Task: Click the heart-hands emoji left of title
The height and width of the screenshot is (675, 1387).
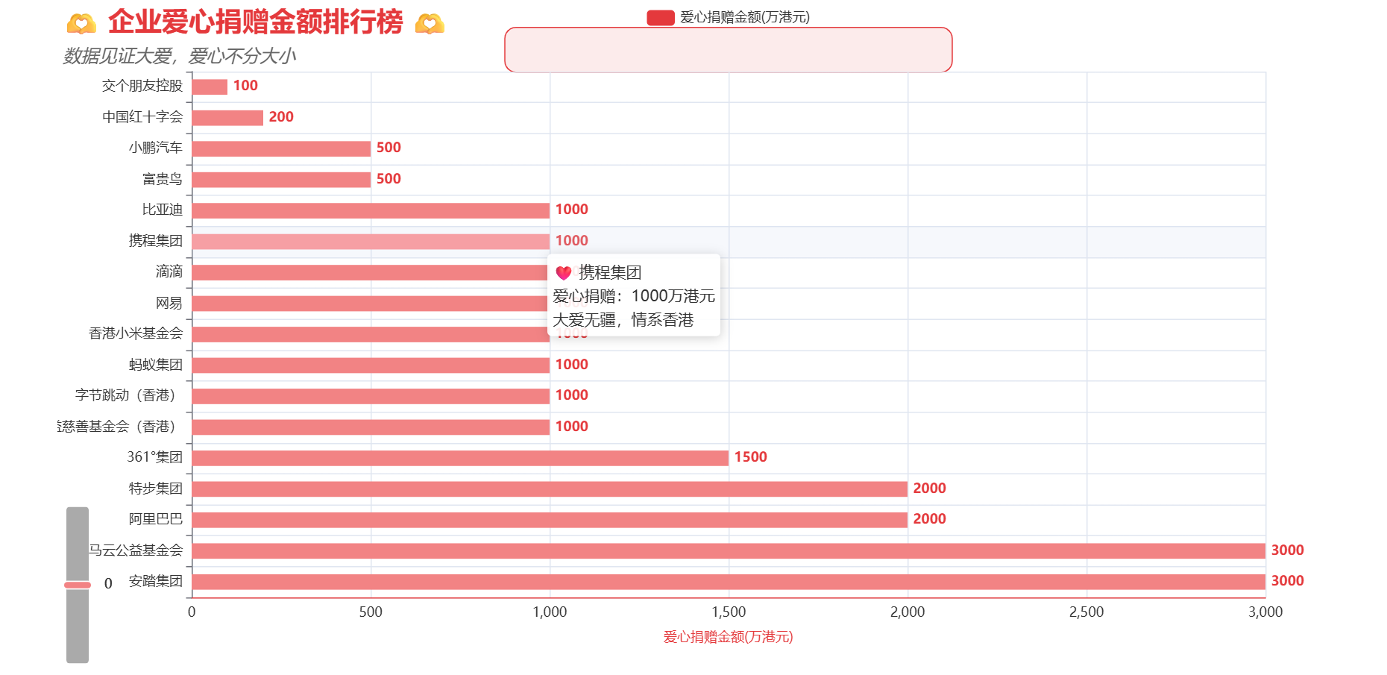Action: [81, 24]
